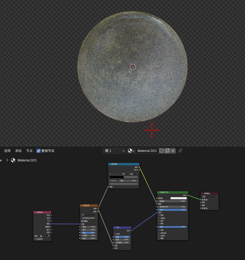Viewport: 245px width, 260px height.
Task: Remove color stop with the minus icon
Action: point(113,174)
